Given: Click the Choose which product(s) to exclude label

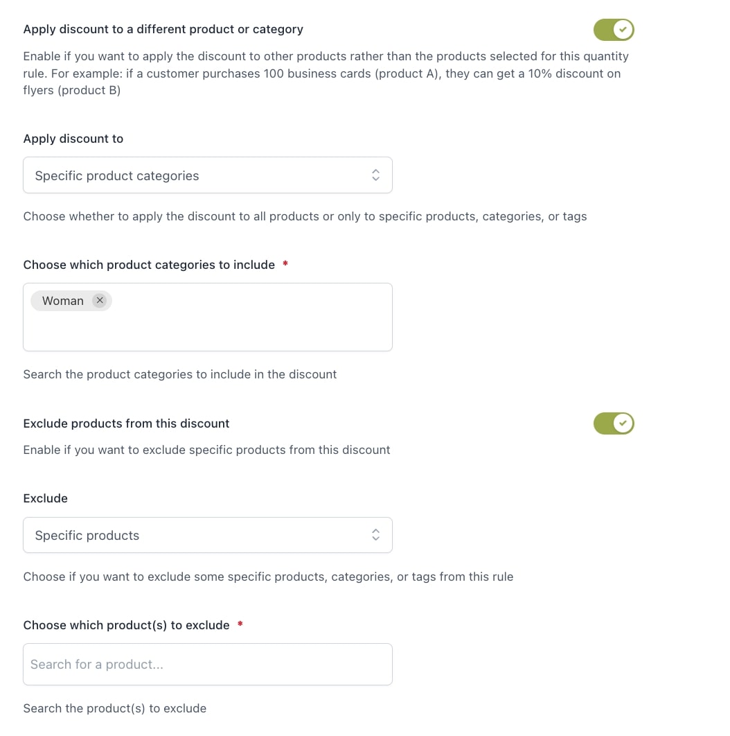Looking at the screenshot, I should pyautogui.click(x=126, y=625).
